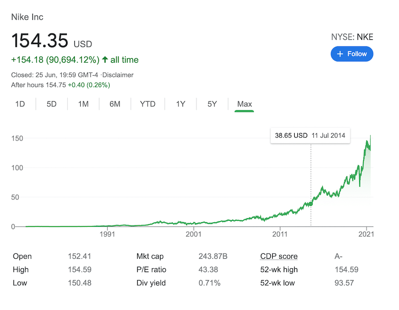399x310 pixels.
Task: Show the 1Y chart range
Action: [181, 104]
